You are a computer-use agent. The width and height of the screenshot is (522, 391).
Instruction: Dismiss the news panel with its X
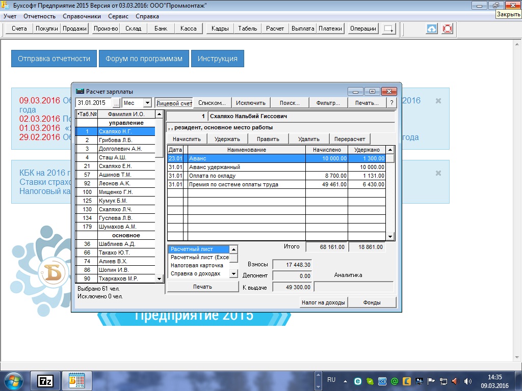(x=438, y=101)
